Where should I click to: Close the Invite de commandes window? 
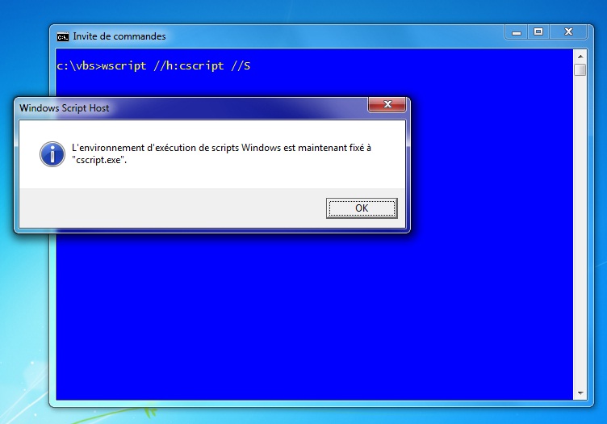coord(568,32)
